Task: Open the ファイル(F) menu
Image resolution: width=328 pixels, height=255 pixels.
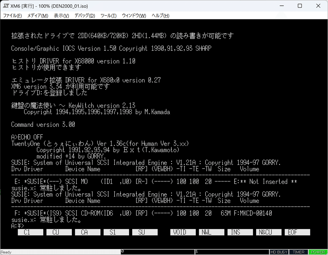Action: click(x=12, y=16)
